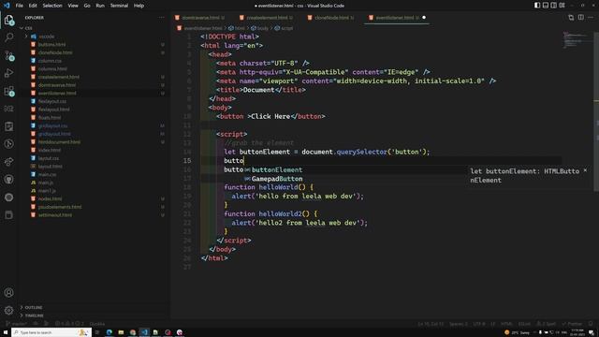The height and width of the screenshot is (337, 599).
Task: Click the editor vertical scrollbar
Action: [x=596, y=110]
